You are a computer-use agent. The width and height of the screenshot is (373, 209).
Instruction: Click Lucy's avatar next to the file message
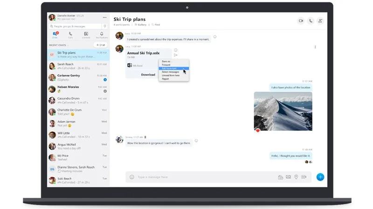point(119,49)
